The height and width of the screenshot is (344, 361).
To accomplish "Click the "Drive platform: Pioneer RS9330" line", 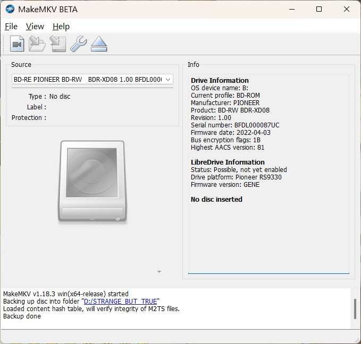I will coord(236,177).
